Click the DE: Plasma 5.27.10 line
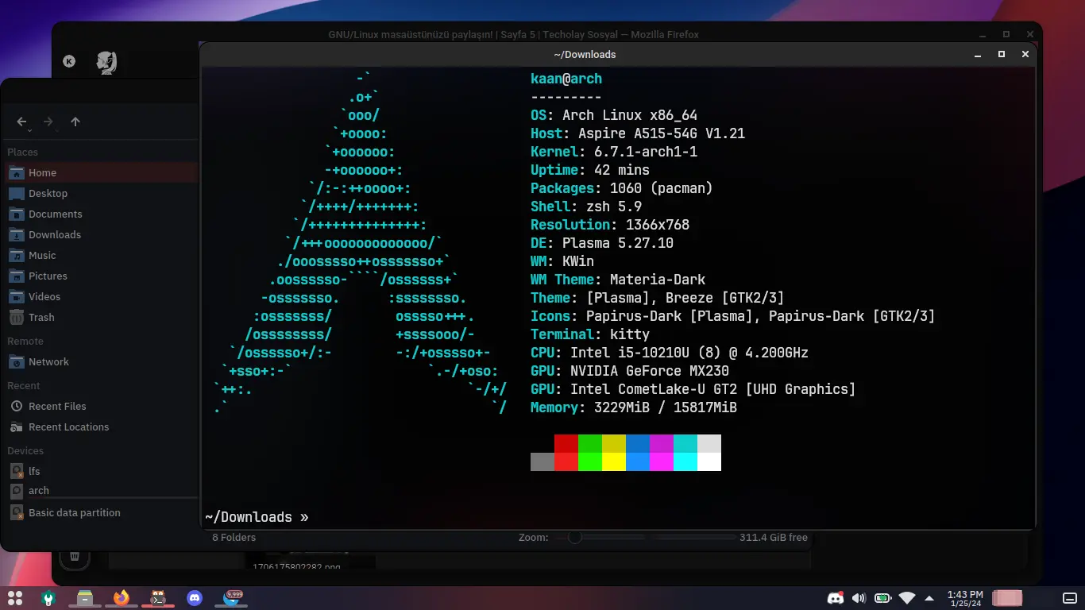 coord(602,243)
